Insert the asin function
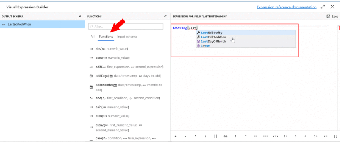Viewport: 340px width, 142px height. (112, 107)
